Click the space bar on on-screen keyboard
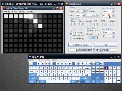 tap(58, 82)
